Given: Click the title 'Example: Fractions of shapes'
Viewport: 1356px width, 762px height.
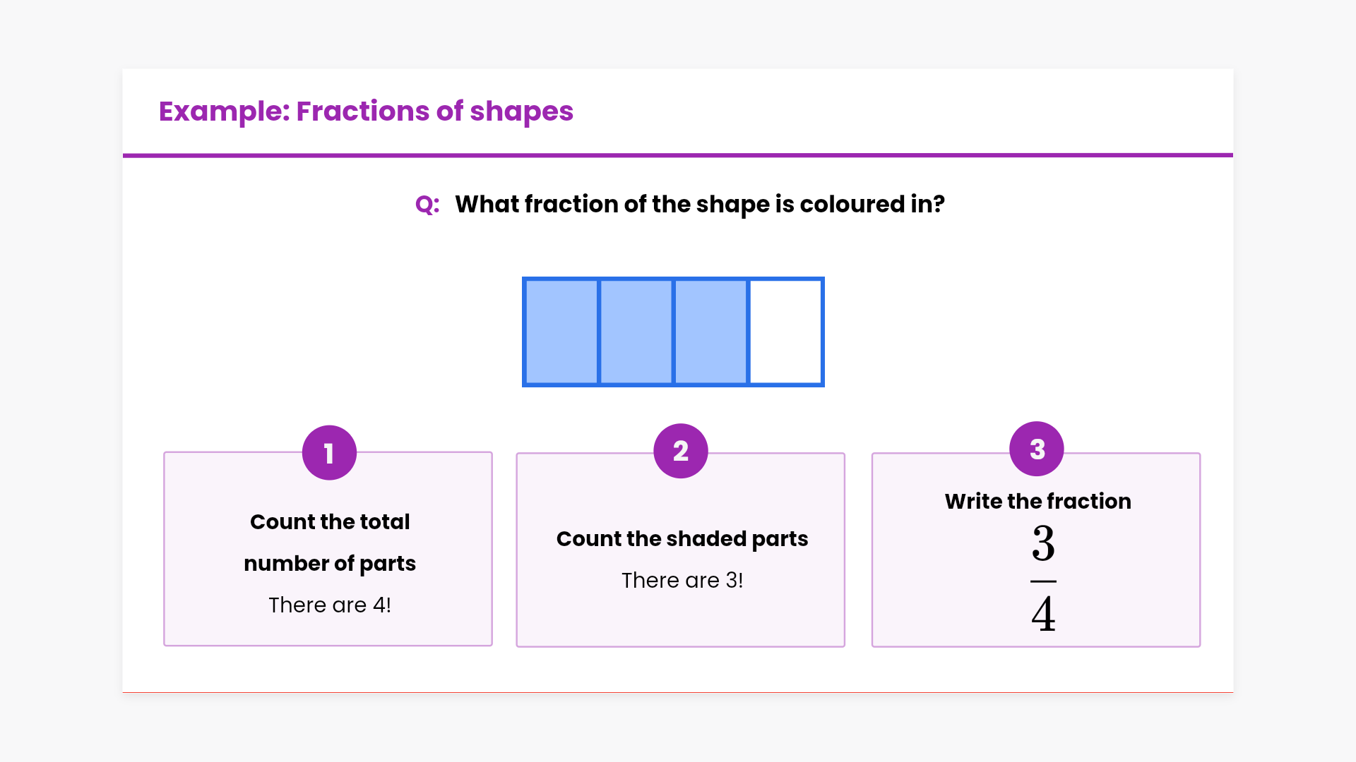Looking at the screenshot, I should pyautogui.click(x=366, y=111).
